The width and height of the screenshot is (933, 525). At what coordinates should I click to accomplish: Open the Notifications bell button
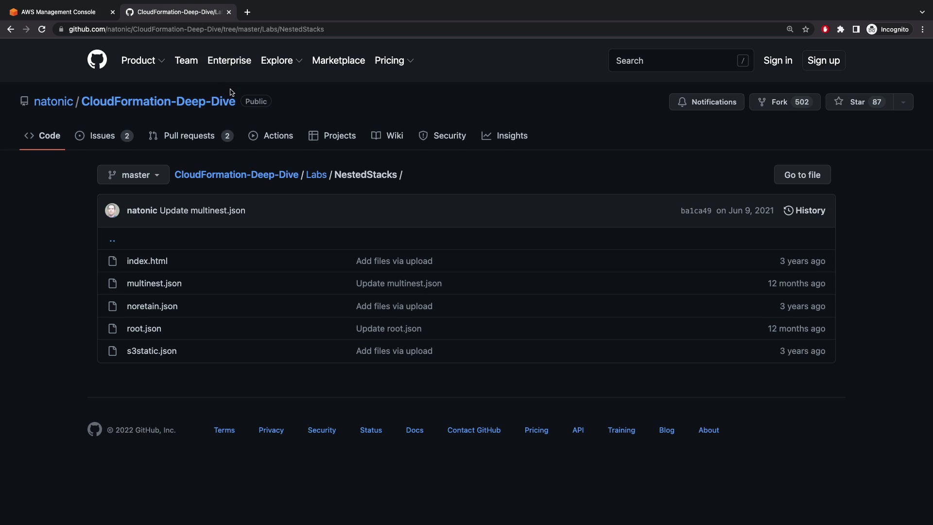[x=707, y=102]
